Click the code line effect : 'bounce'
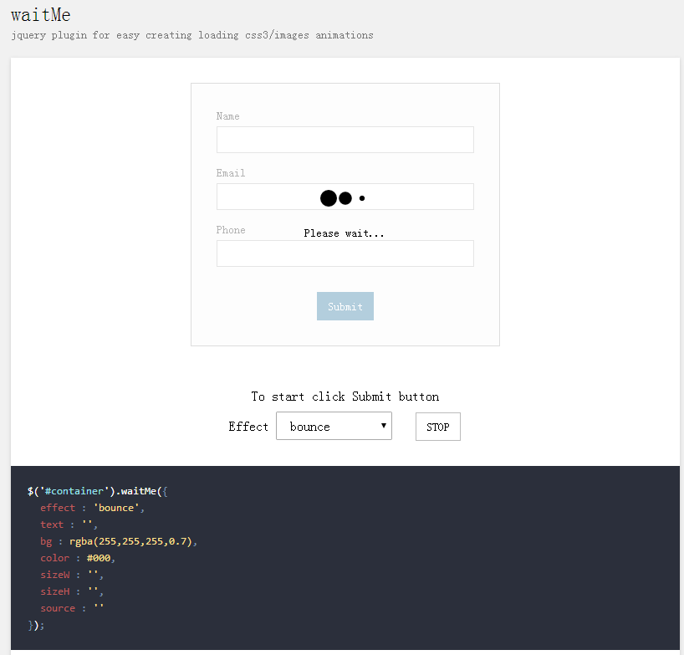 coord(92,508)
